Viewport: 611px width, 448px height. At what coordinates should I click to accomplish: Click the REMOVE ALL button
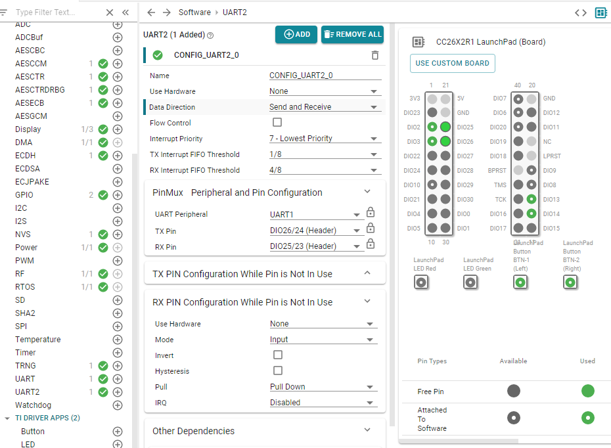tap(352, 34)
